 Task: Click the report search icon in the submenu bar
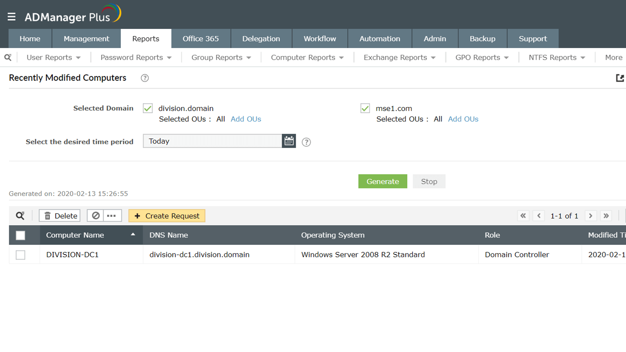coord(8,57)
